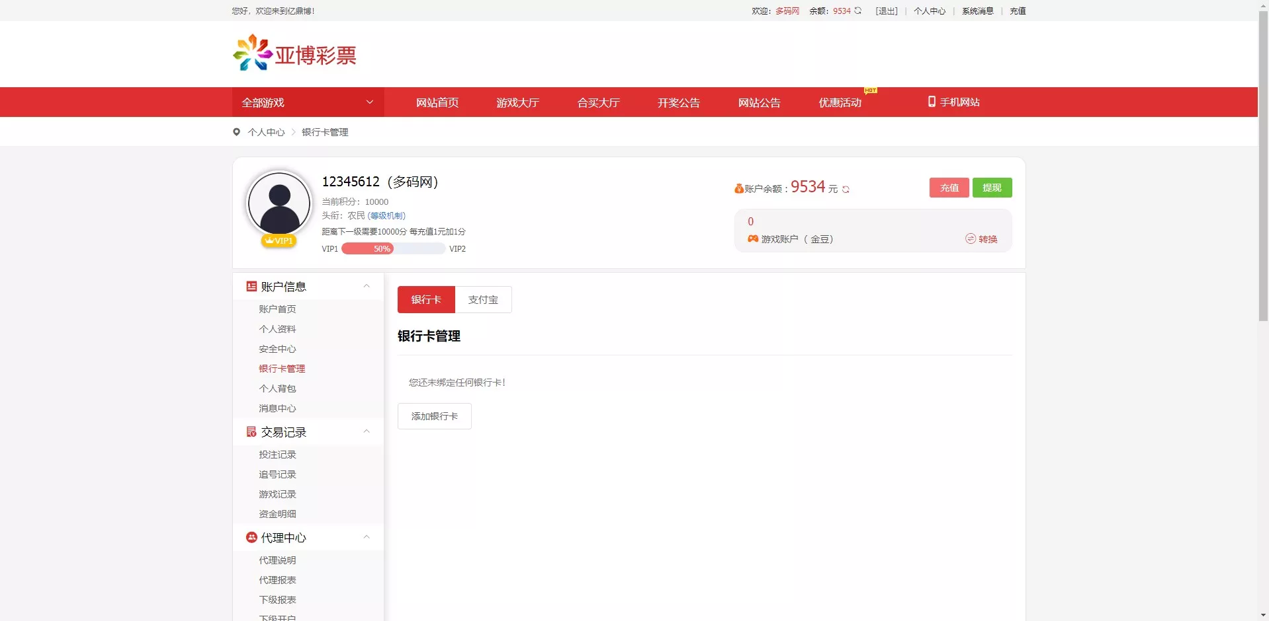The image size is (1269, 621).
Task: Open 优惠活动 marked with HOT badge
Action: pyautogui.click(x=840, y=102)
